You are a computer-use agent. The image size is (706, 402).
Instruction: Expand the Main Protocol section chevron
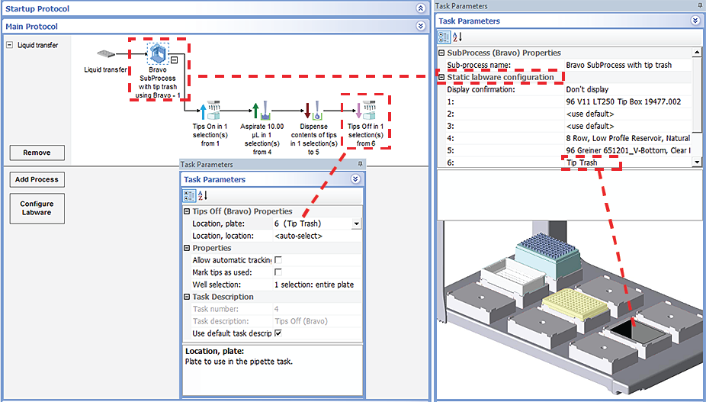[421, 26]
